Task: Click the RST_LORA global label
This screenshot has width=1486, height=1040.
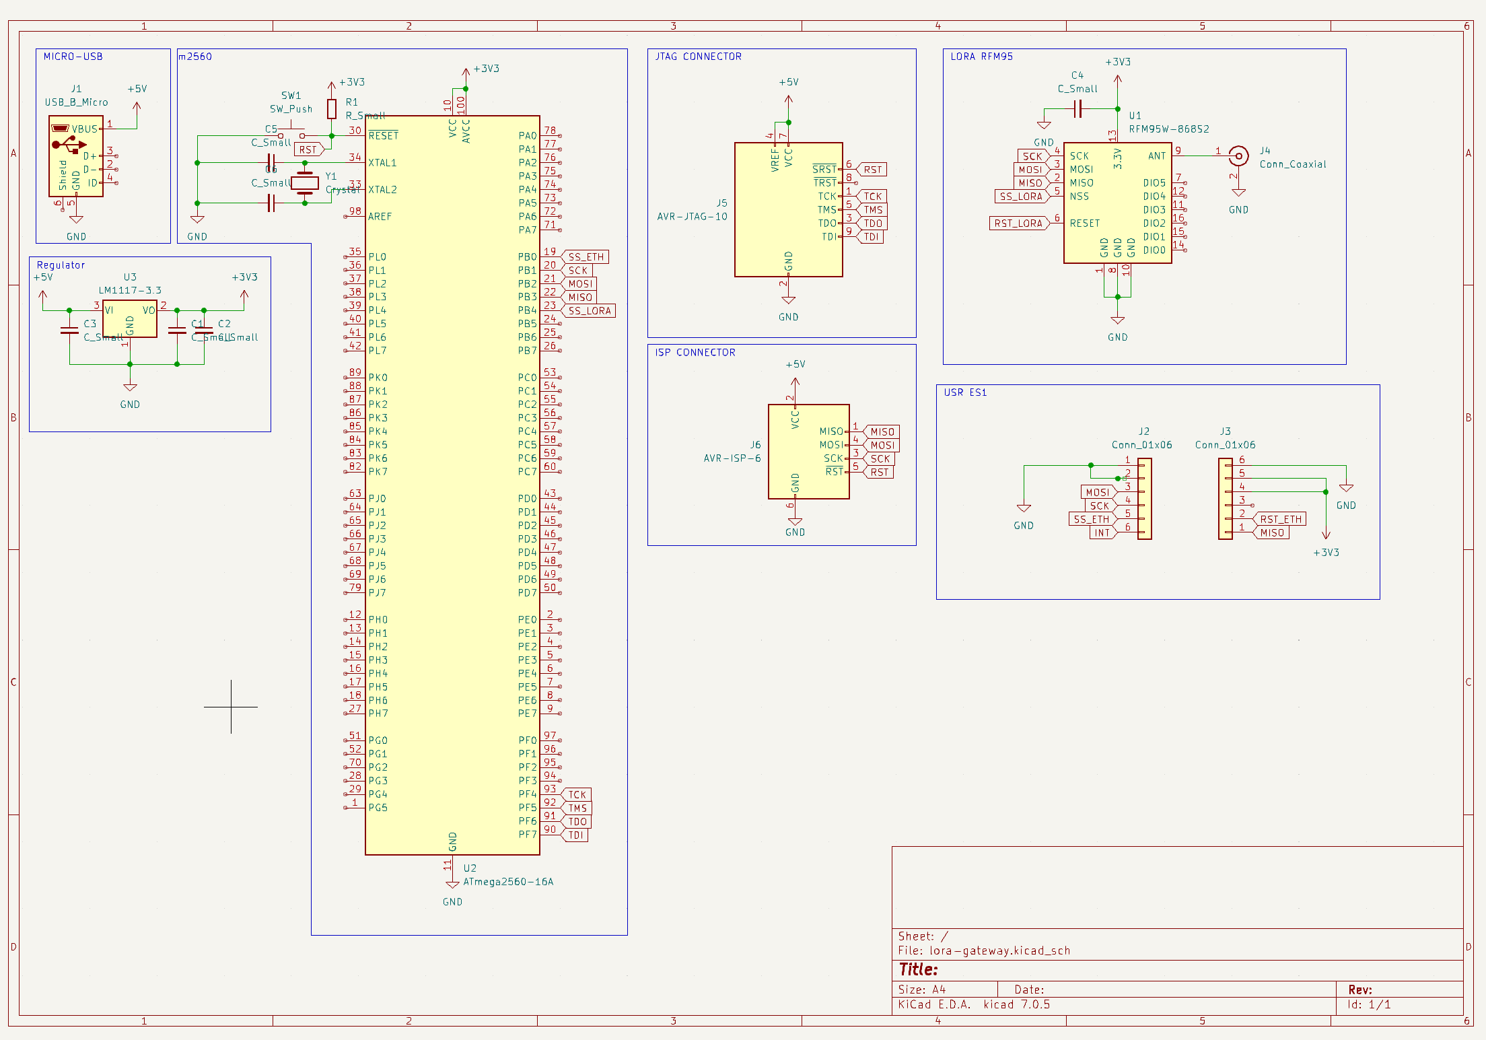Action: point(1019,223)
